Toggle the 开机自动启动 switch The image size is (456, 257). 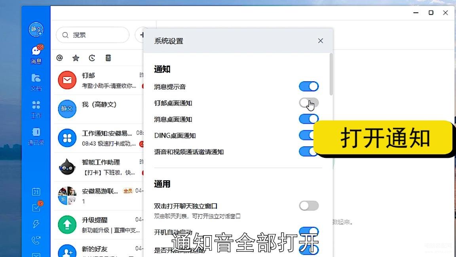tap(309, 232)
